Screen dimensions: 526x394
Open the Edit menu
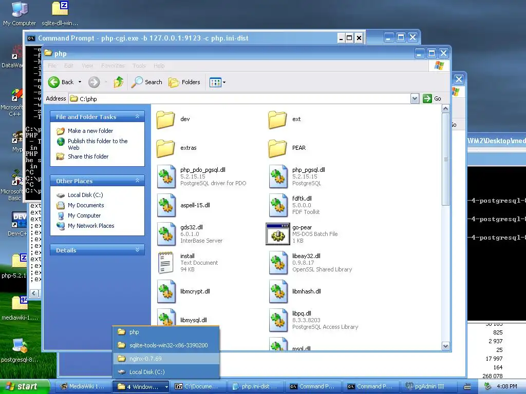tap(69, 66)
